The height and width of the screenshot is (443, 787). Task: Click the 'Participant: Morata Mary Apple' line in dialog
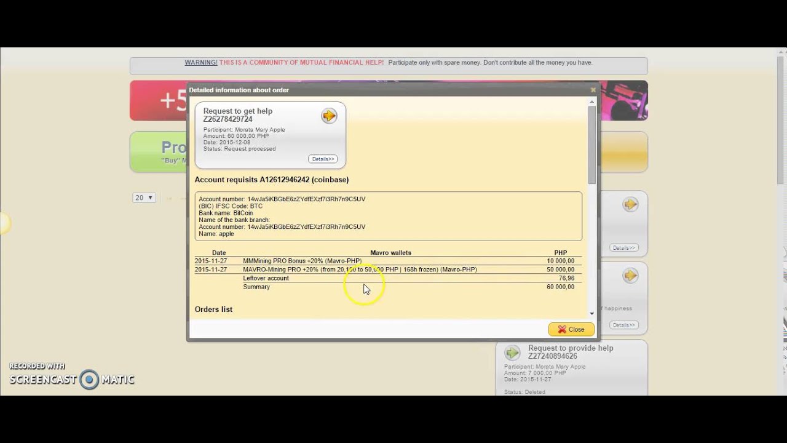(x=244, y=130)
